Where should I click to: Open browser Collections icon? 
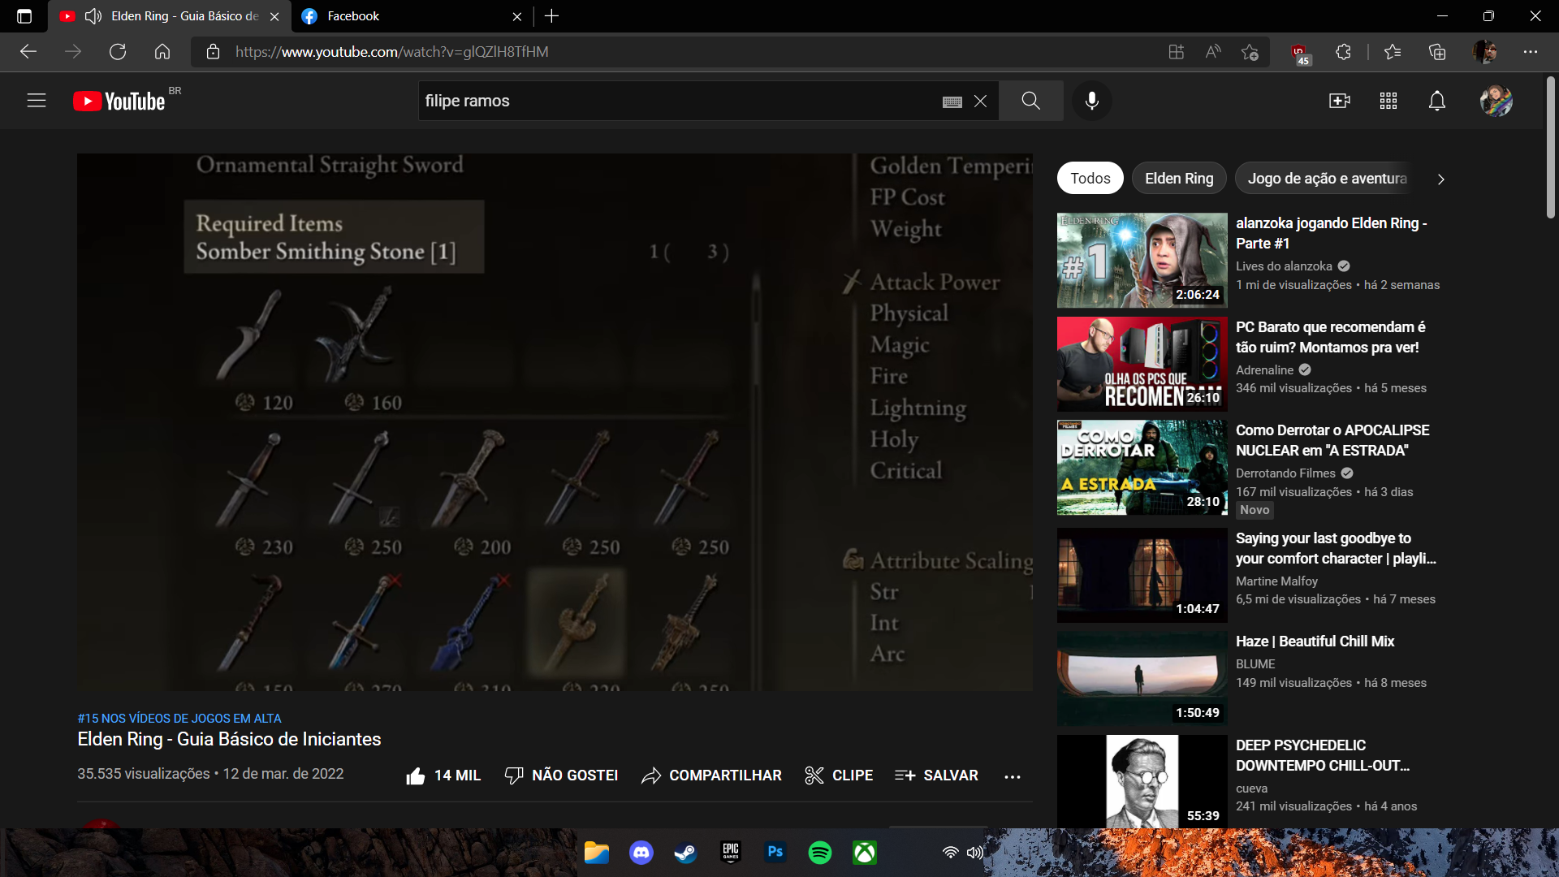1437,52
